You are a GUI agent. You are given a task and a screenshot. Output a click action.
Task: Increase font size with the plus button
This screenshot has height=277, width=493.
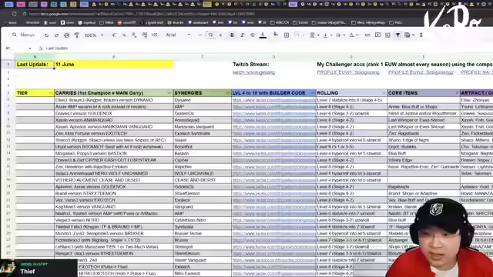220,35
